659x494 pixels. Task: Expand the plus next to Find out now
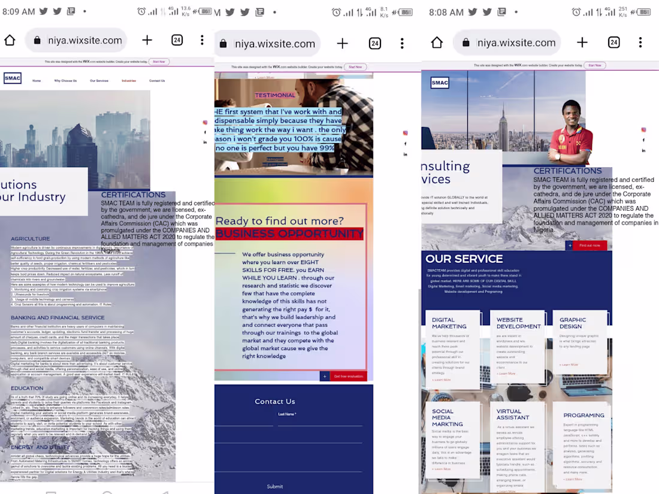click(x=570, y=246)
